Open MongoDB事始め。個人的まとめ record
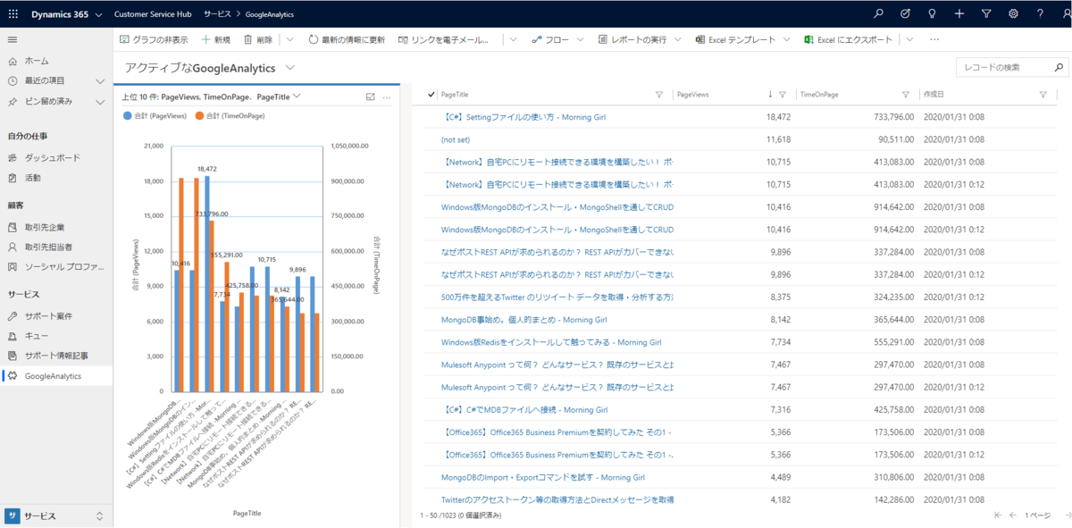The image size is (1072, 528). (x=523, y=320)
